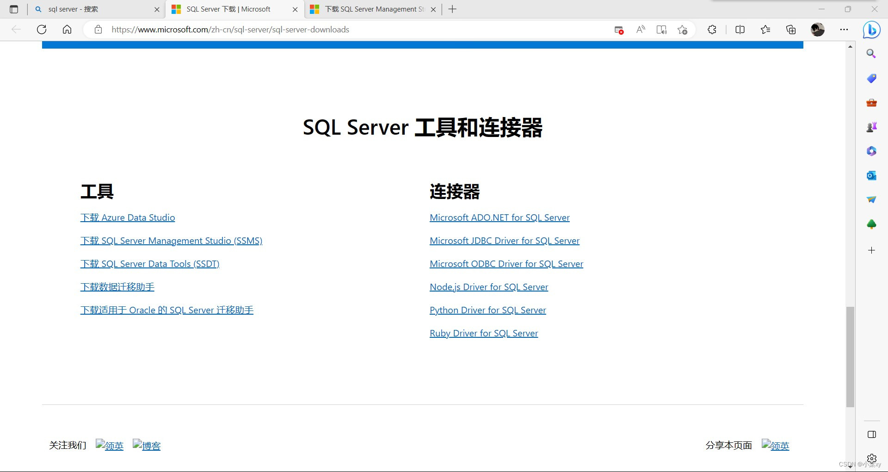Click the back arrow in the toolbar
The image size is (888, 472).
click(x=16, y=30)
